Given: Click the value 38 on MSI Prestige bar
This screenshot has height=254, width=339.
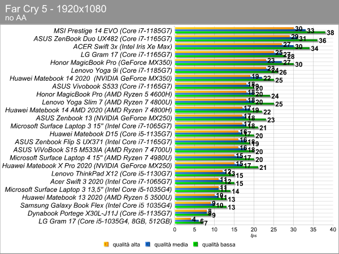Looking at the screenshot, I should coord(331,33).
